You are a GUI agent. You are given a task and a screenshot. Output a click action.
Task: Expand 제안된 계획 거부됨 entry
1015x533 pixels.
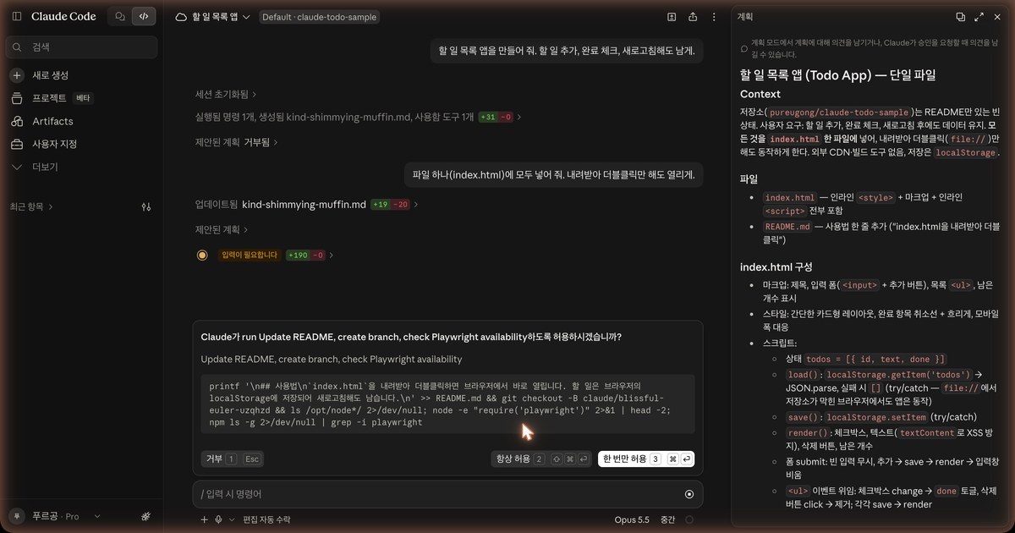pos(237,142)
